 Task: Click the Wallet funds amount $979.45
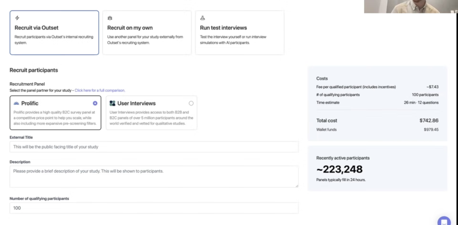pos(430,130)
